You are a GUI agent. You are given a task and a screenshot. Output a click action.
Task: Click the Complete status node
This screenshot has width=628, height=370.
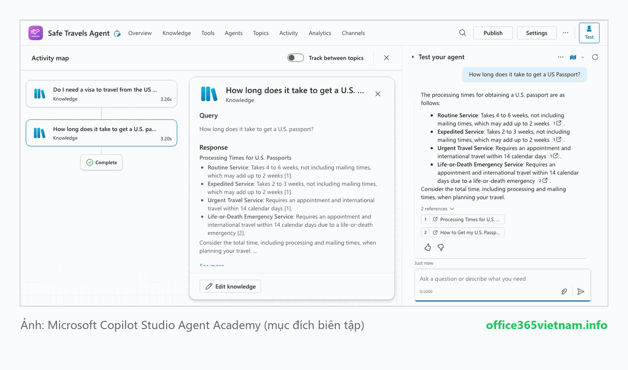101,162
